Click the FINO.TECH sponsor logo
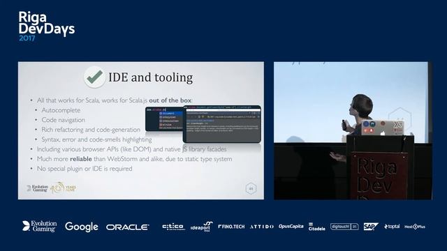Image resolution: width=447 pixels, height=251 pixels. tap(231, 227)
